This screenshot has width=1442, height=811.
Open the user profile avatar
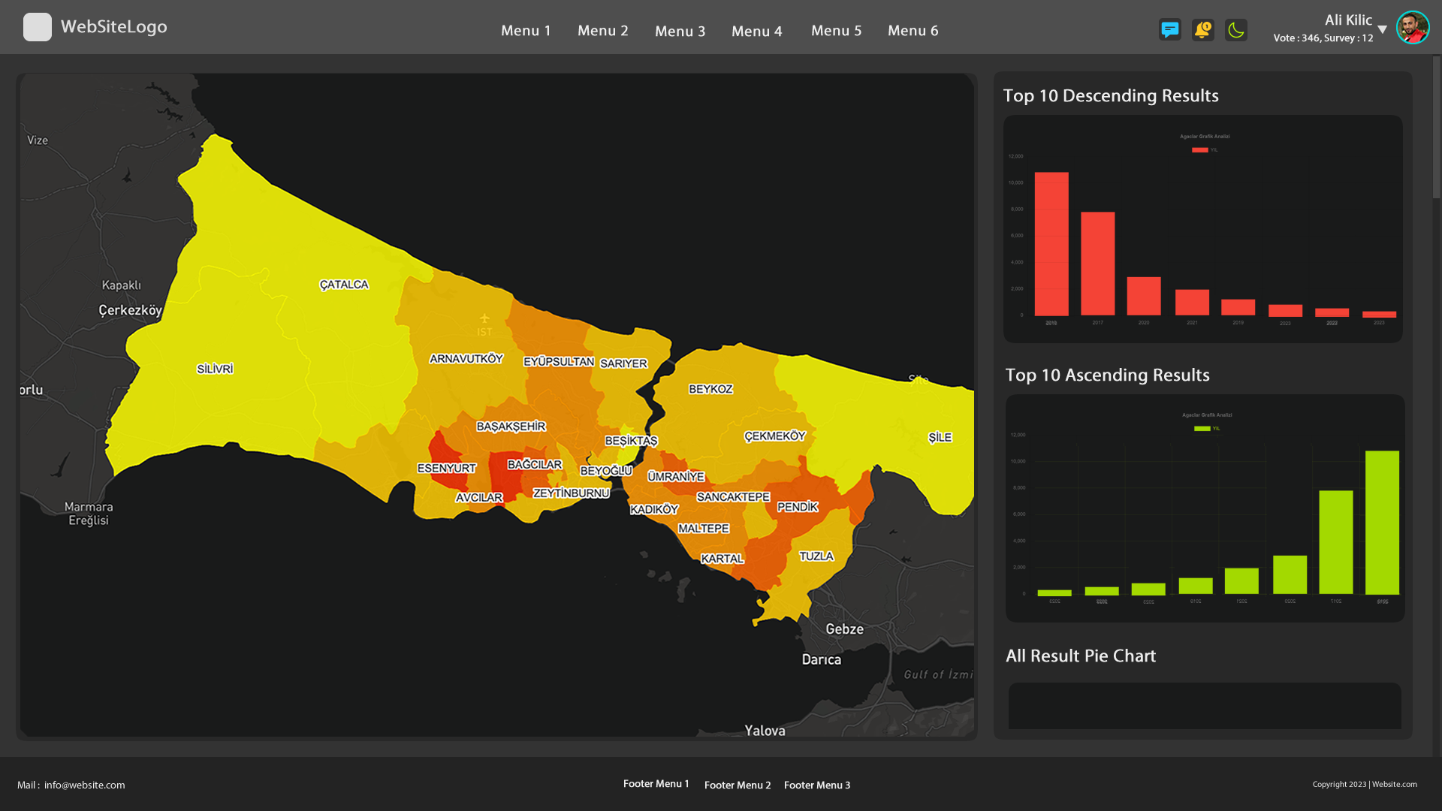[1413, 28]
